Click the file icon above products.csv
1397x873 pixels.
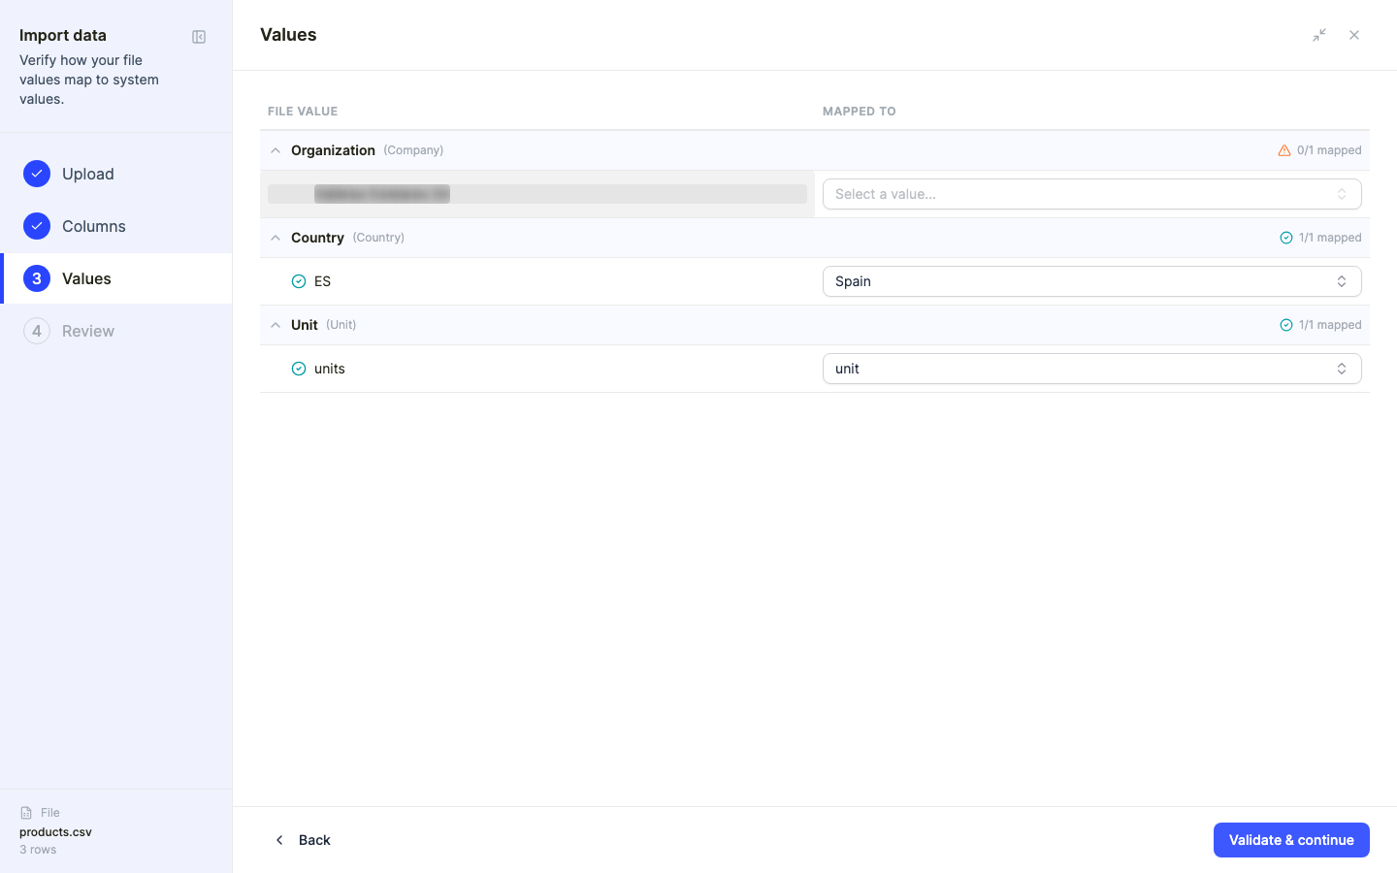(26, 813)
